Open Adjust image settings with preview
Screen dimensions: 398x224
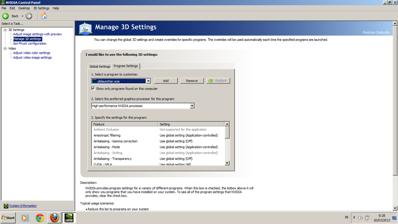(x=38, y=34)
